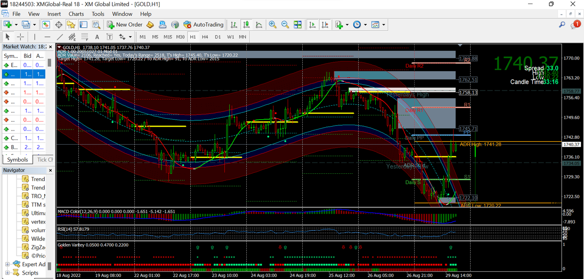Select the Vertical Line tool

click(x=35, y=37)
